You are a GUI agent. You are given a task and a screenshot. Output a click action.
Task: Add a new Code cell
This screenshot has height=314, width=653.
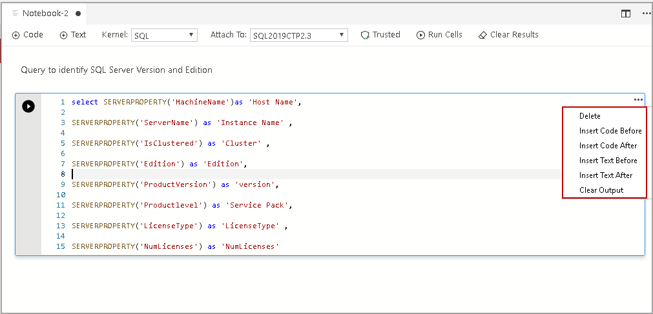pos(27,35)
